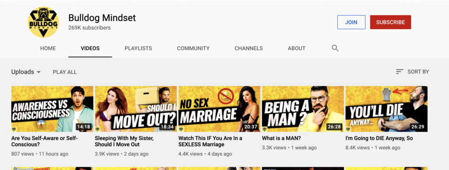This screenshot has width=449, height=170.
Task: Click title 'I'm Going to DIE Anyway, So'
Action: [379, 138]
